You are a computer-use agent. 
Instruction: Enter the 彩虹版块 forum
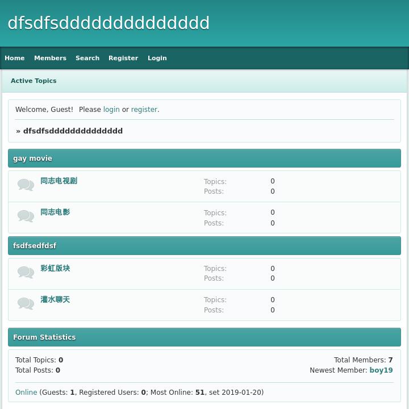click(x=55, y=269)
